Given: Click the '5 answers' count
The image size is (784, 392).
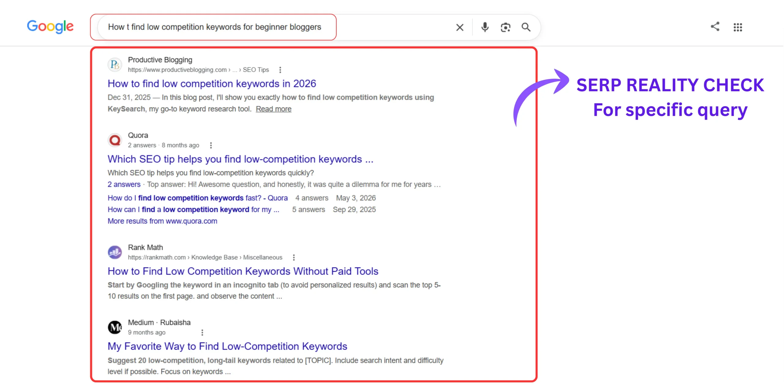Looking at the screenshot, I should pos(308,209).
